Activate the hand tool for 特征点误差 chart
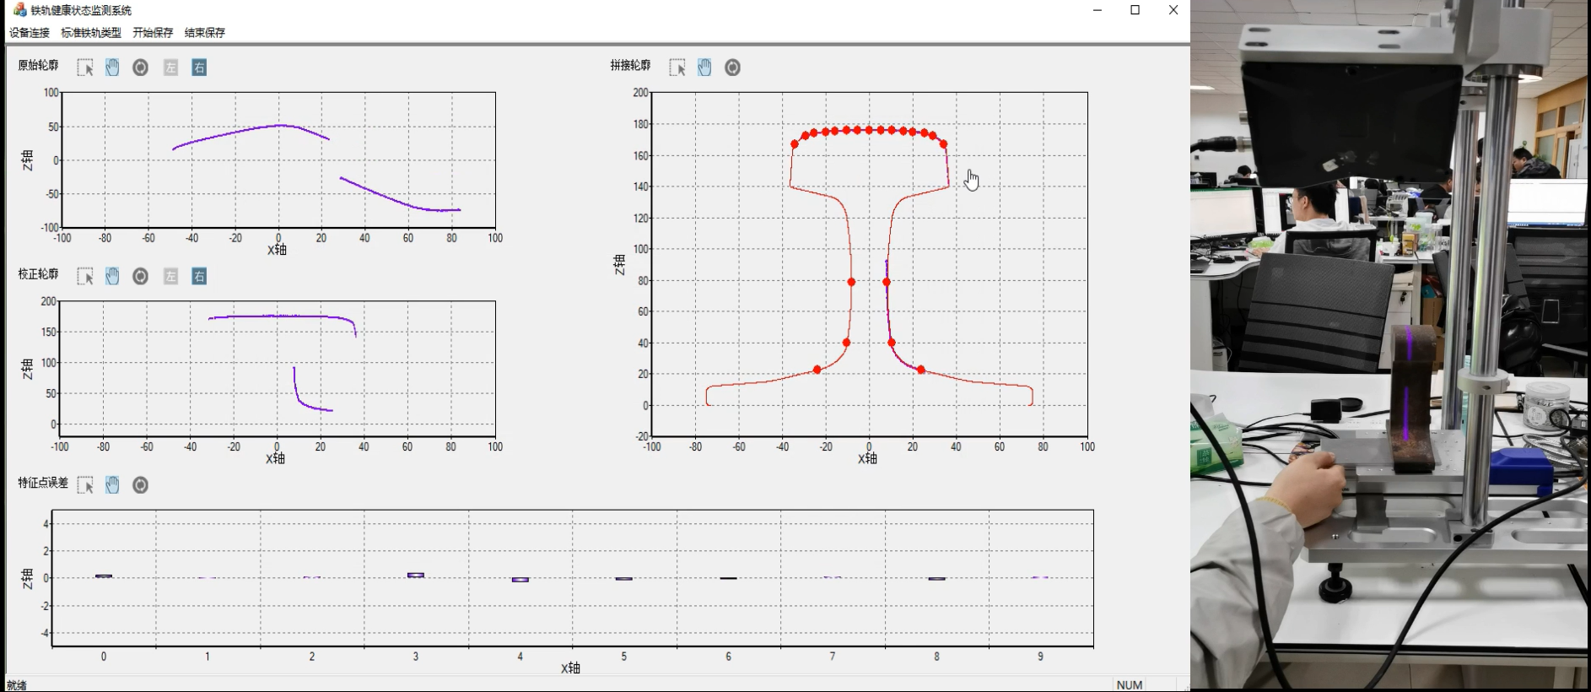 (112, 484)
